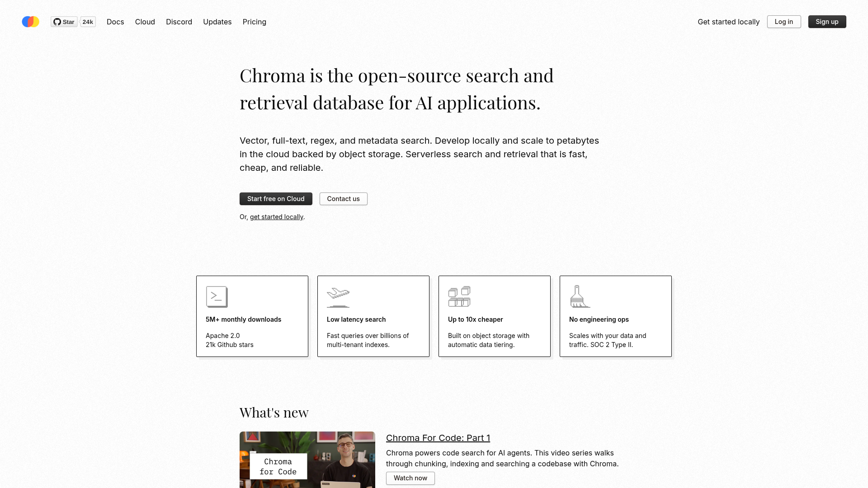Screen dimensions: 868x488
Task: Log in to your account
Action: click(783, 22)
